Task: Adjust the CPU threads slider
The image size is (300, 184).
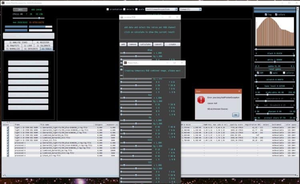Action: tap(28, 18)
